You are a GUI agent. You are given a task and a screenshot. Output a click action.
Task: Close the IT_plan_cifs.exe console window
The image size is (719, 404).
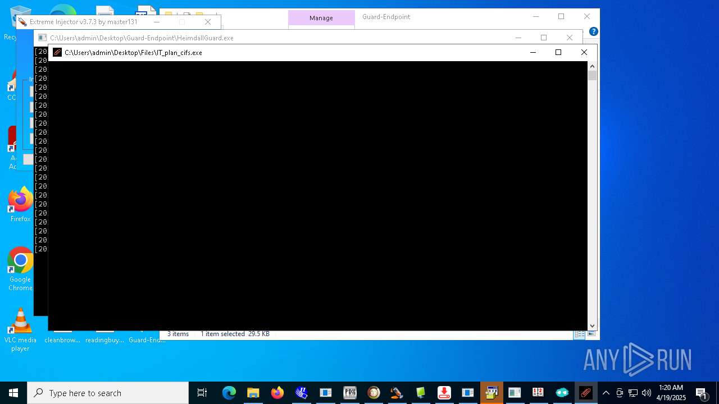(x=584, y=52)
